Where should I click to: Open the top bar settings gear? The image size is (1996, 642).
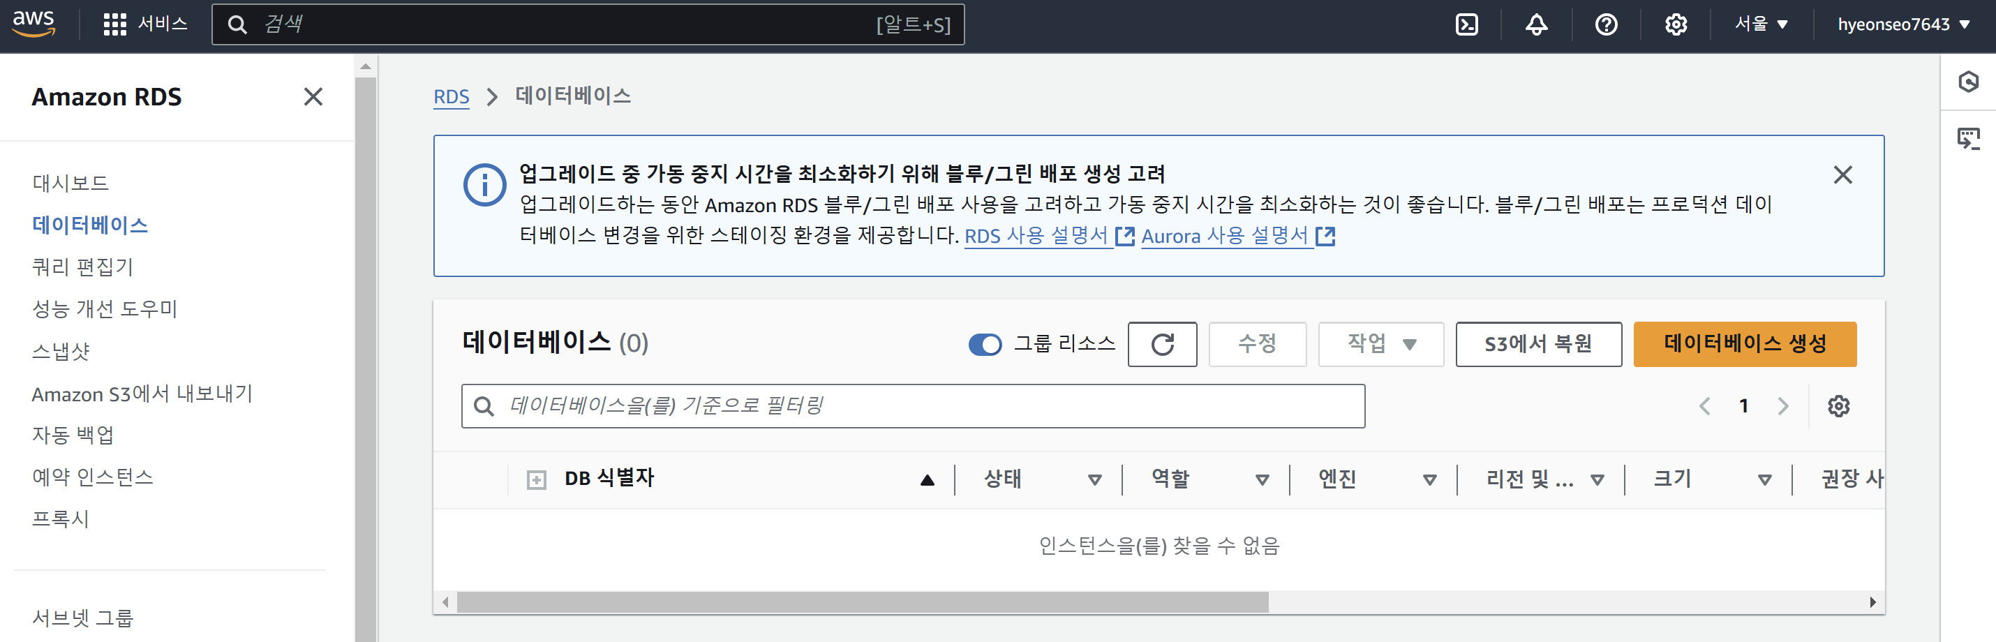(x=1676, y=25)
